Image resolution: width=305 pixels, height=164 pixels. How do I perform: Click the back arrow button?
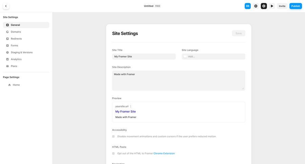coord(6,6)
